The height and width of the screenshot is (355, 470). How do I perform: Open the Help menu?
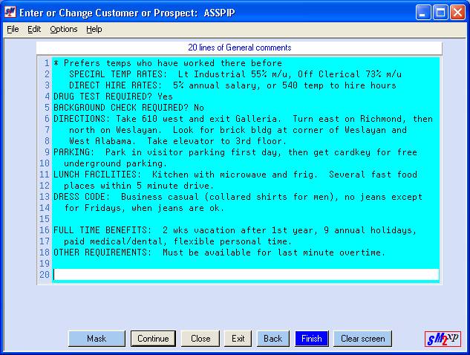coord(94,29)
